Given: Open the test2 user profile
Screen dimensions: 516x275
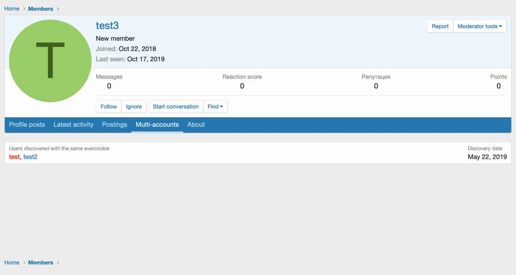Looking at the screenshot, I should [30, 157].
